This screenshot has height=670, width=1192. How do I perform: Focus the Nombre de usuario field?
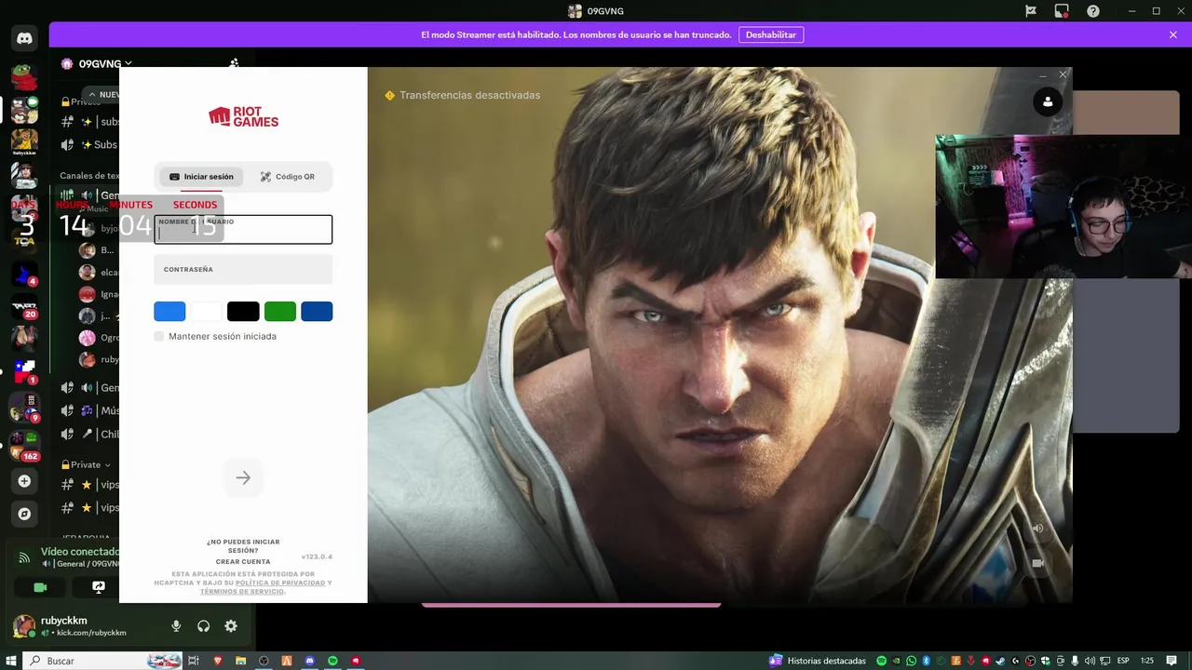[x=243, y=229]
